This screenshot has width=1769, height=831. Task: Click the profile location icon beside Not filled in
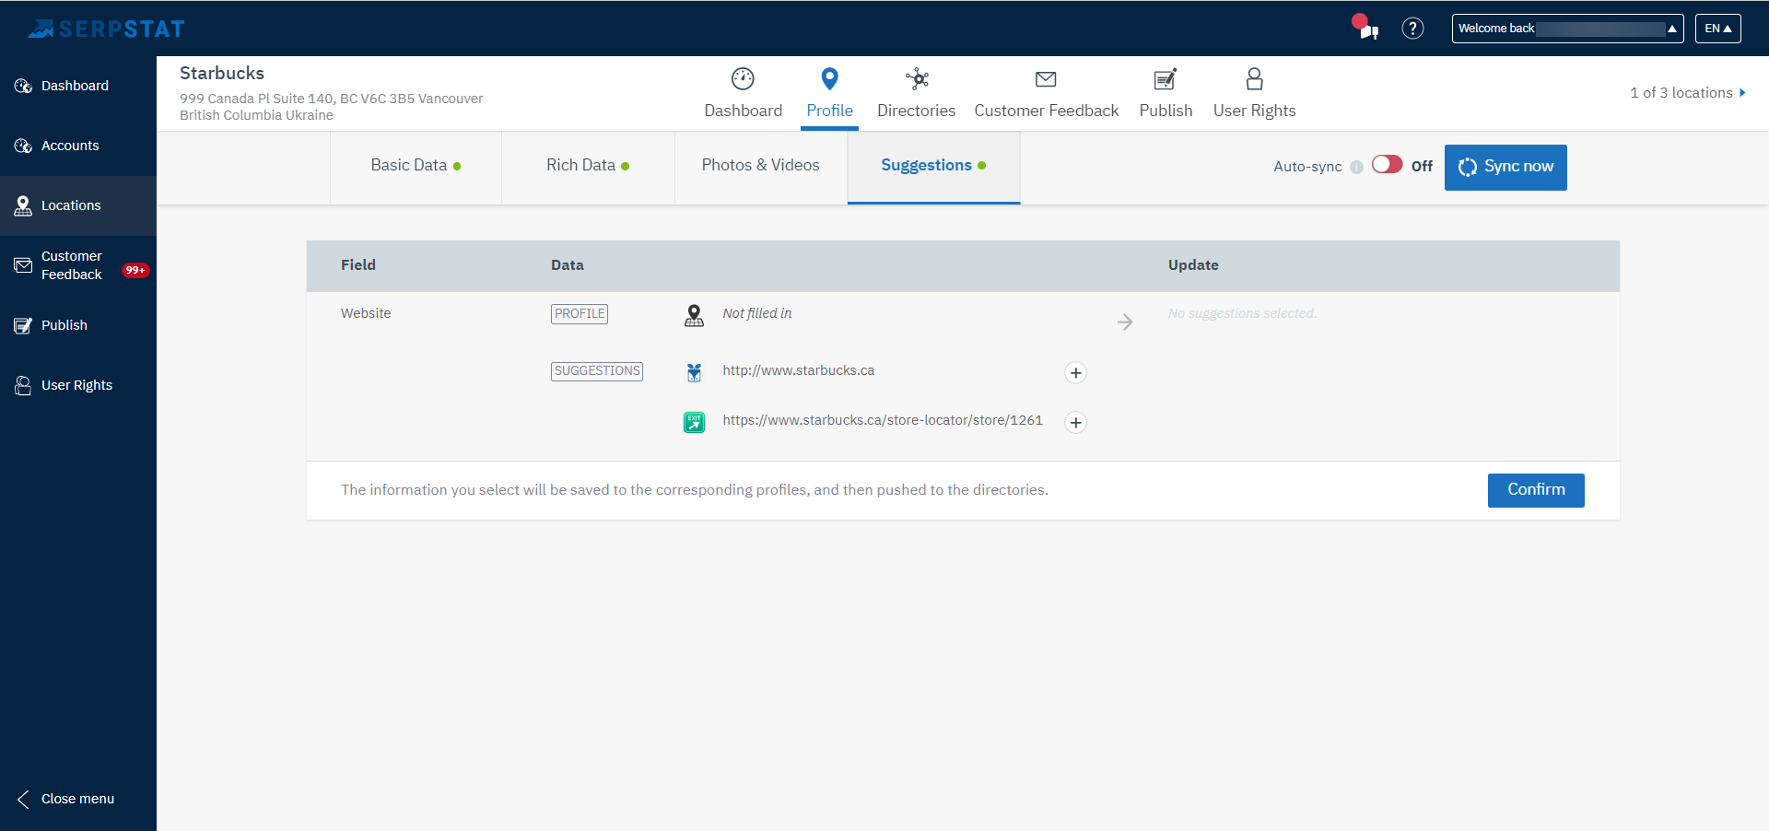coord(694,316)
